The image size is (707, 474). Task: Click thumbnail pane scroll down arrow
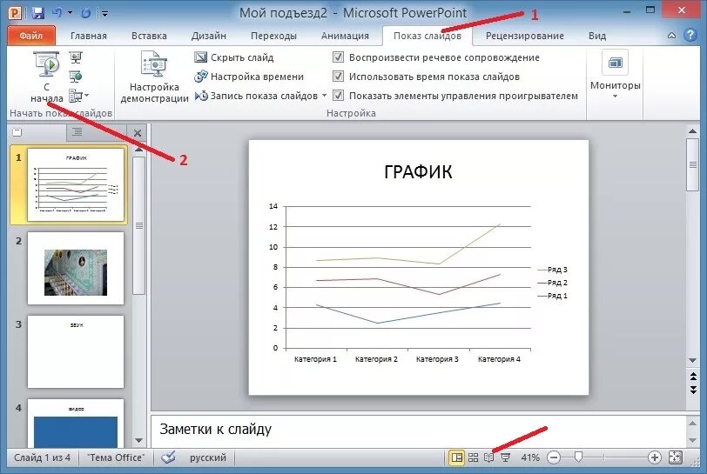tap(139, 441)
